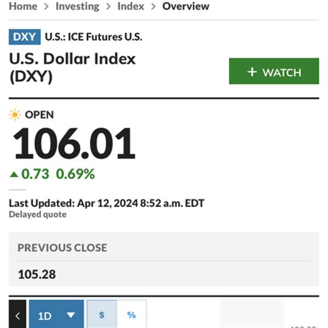328x328 pixels.
Task: Go to the Index breadcrumb
Action: [131, 6]
